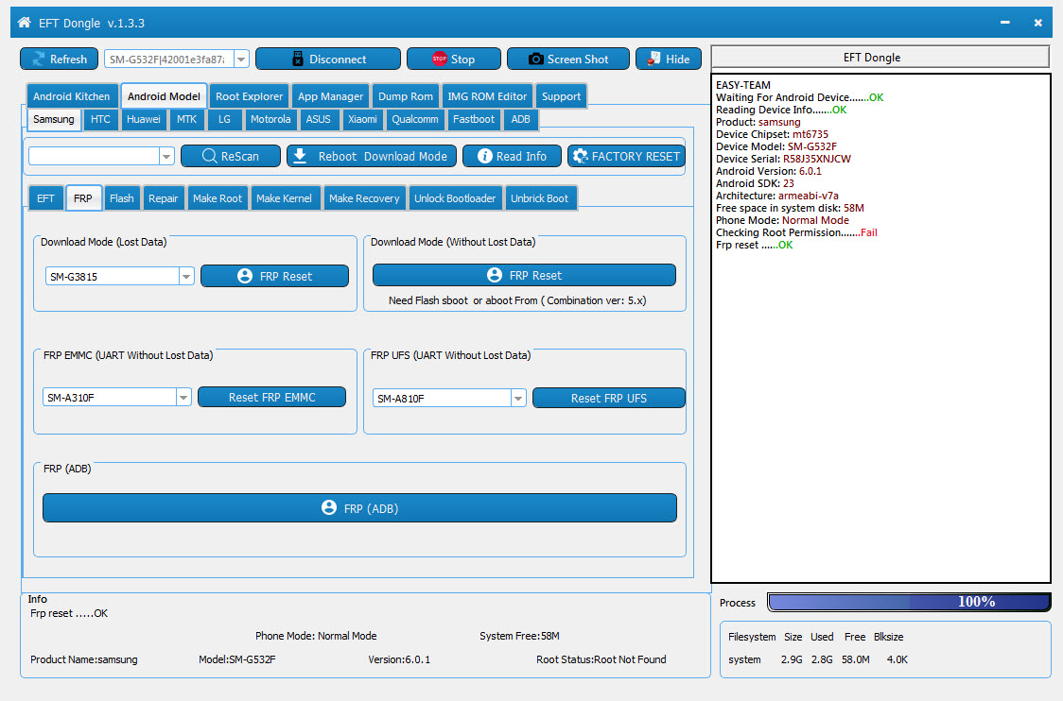The height and width of the screenshot is (701, 1063).
Task: Select the Xiaomi brand tab
Action: 363,119
